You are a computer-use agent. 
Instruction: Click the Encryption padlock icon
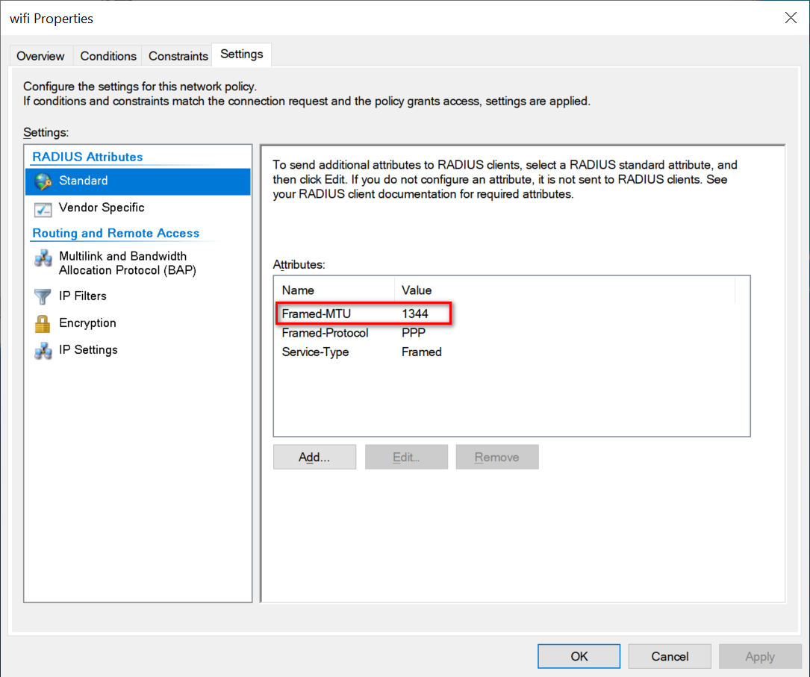coord(43,323)
